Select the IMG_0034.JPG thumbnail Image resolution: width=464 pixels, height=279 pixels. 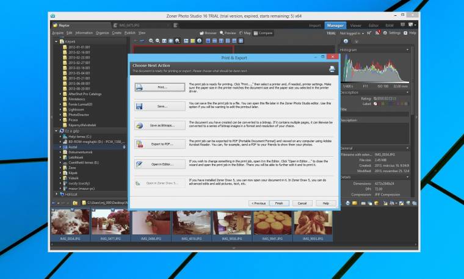point(70,225)
